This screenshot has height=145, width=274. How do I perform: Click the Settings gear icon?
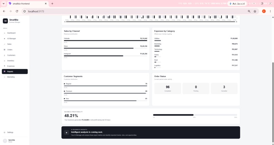click(x=4, y=132)
